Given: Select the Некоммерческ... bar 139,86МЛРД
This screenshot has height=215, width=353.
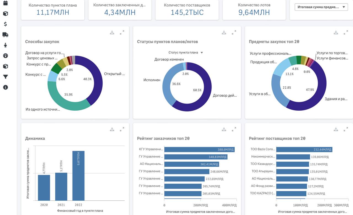Looking at the screenshot, I should tap(293, 157).
